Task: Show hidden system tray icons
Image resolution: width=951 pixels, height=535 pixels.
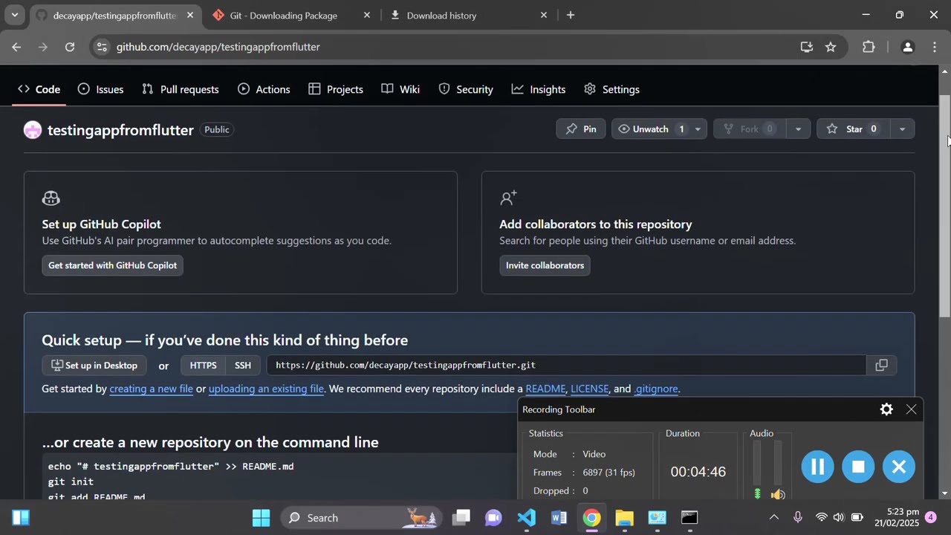Action: tap(773, 518)
